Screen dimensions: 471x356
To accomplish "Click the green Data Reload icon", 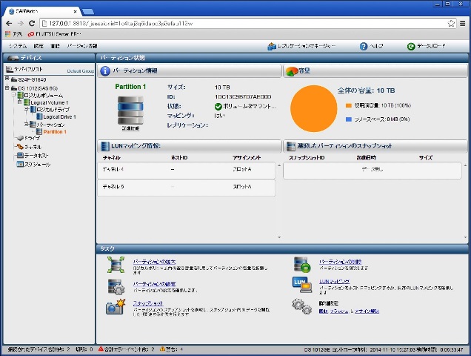I will (411, 46).
